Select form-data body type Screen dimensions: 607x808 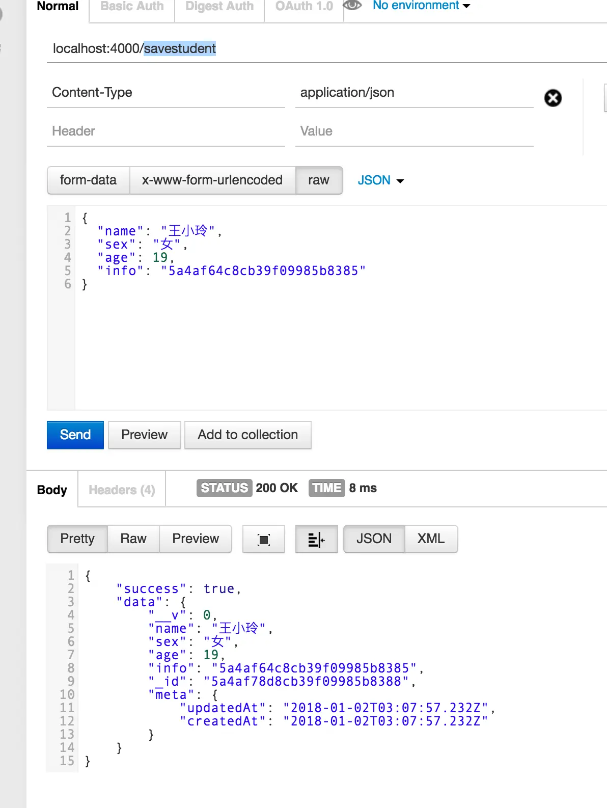[x=88, y=180]
